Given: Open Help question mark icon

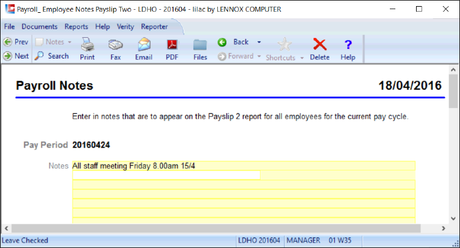Looking at the screenshot, I should (348, 45).
